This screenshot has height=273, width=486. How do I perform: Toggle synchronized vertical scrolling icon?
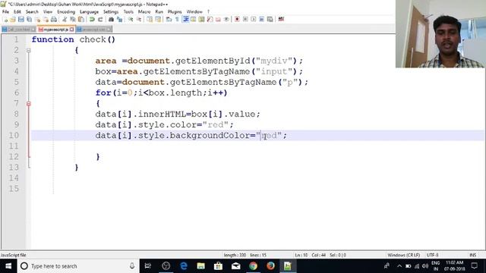(150, 20)
